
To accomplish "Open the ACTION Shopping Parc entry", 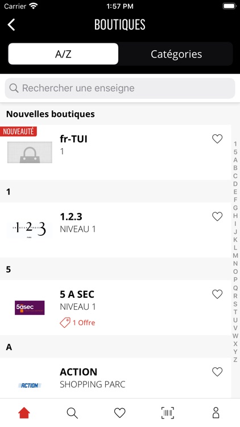I will click(x=115, y=378).
